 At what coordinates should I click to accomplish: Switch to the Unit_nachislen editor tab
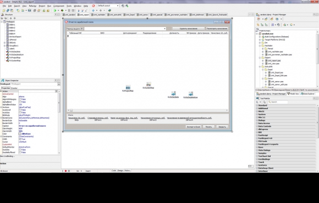98,15
